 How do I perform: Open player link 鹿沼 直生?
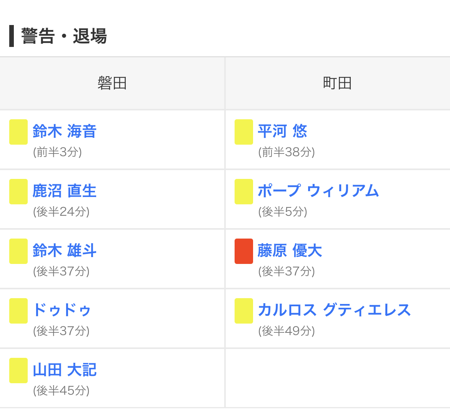64,191
